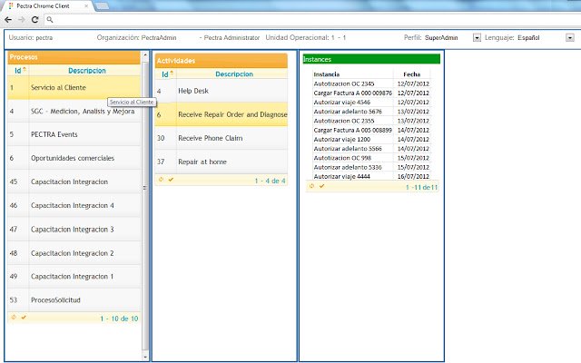
Task: Select instance Autorizar adelanto 5336
Action: pyautogui.click(x=371, y=167)
